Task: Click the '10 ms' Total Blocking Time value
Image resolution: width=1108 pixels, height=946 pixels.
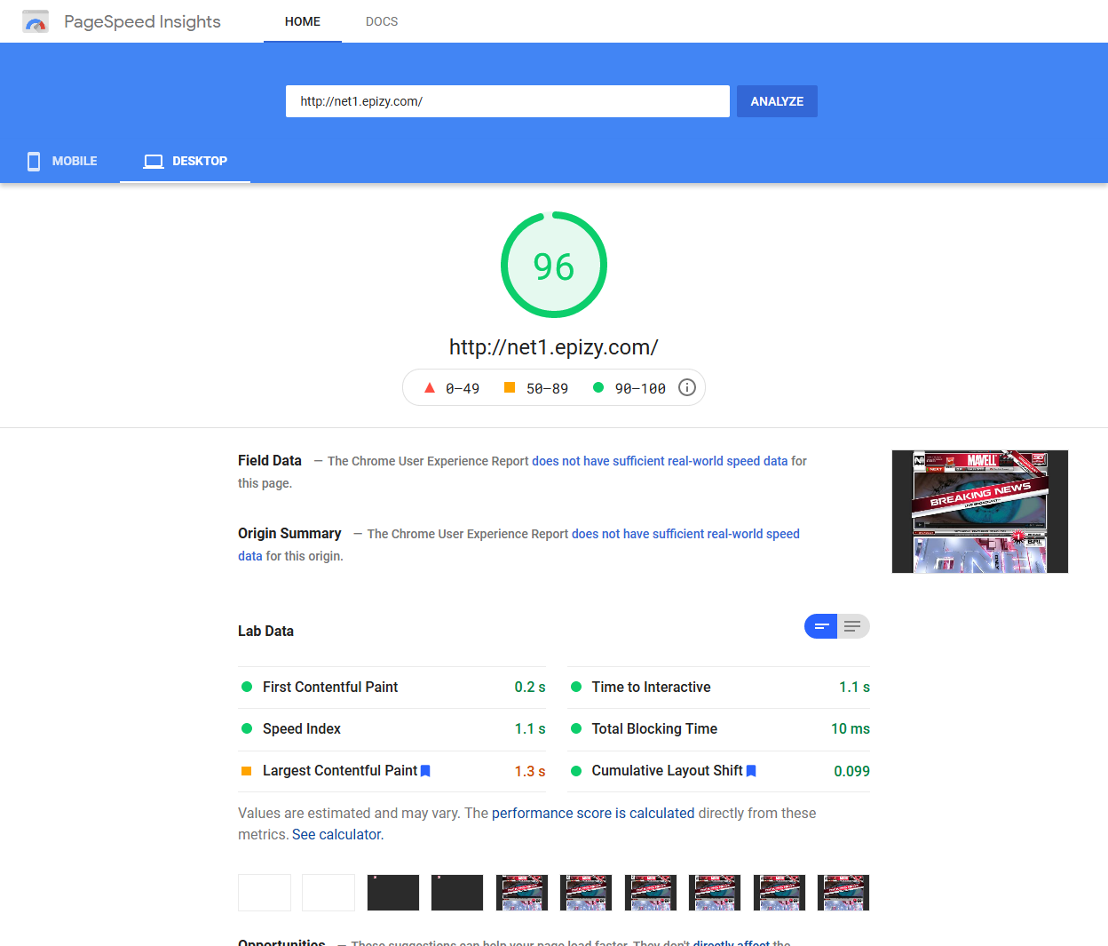Action: (x=851, y=728)
